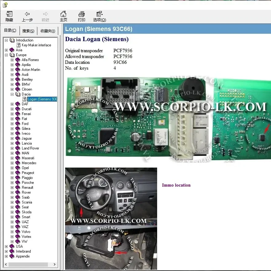Click the dashboard immo location photo
The height and width of the screenshot is (271, 271).
coord(111,196)
